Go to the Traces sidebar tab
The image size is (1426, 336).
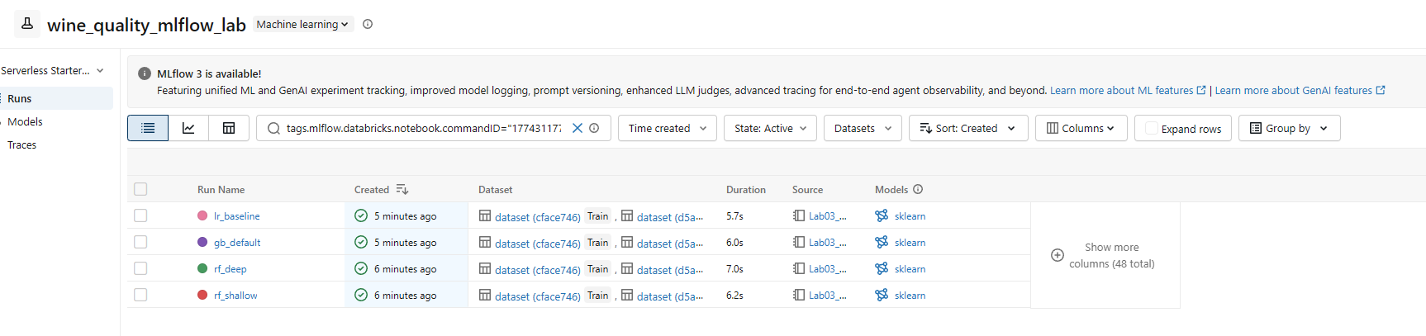tap(22, 144)
